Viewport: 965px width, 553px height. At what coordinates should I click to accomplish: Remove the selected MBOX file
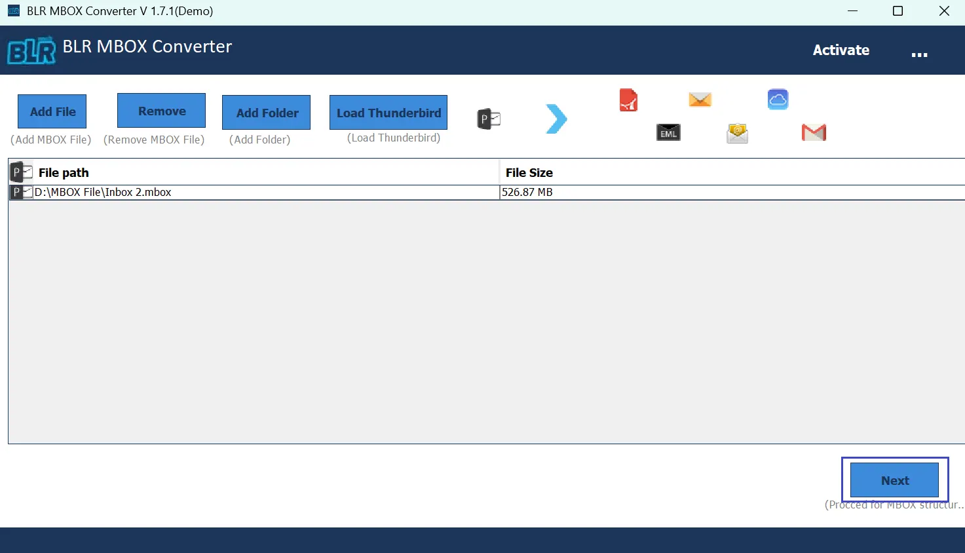161,110
